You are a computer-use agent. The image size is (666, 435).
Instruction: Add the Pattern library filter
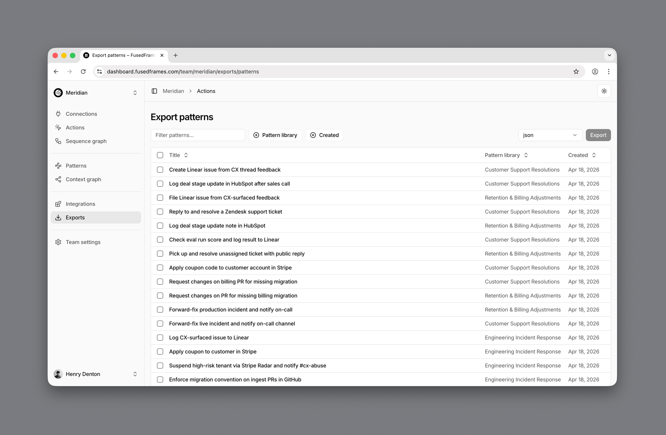(x=275, y=135)
